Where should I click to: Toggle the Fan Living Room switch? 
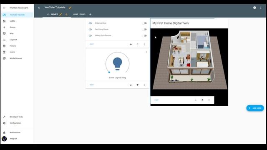click(x=144, y=30)
